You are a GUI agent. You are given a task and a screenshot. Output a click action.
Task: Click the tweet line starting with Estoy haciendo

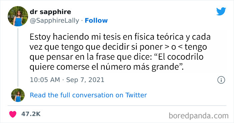(x=120, y=37)
